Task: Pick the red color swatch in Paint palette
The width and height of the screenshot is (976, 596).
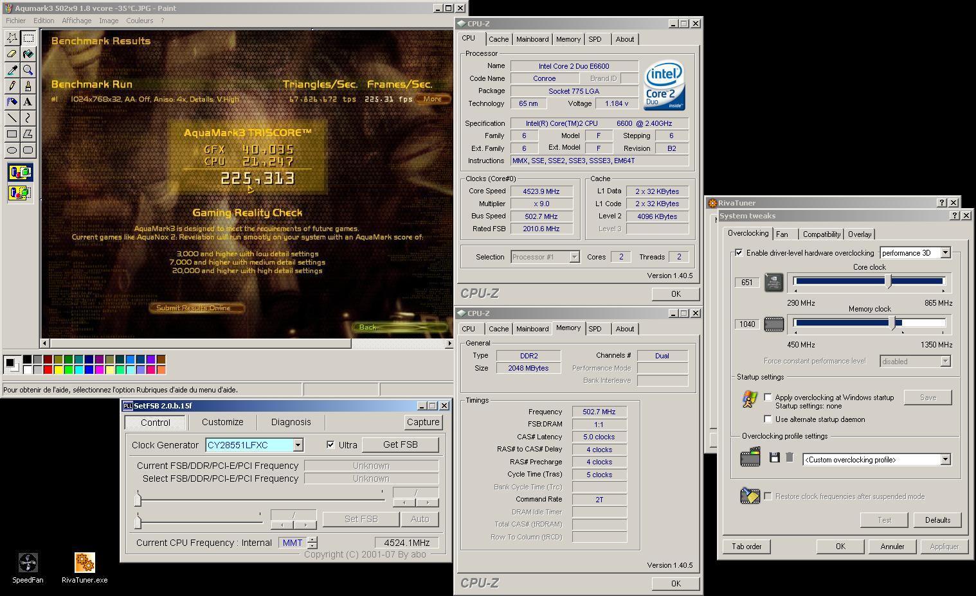Action: click(x=48, y=369)
